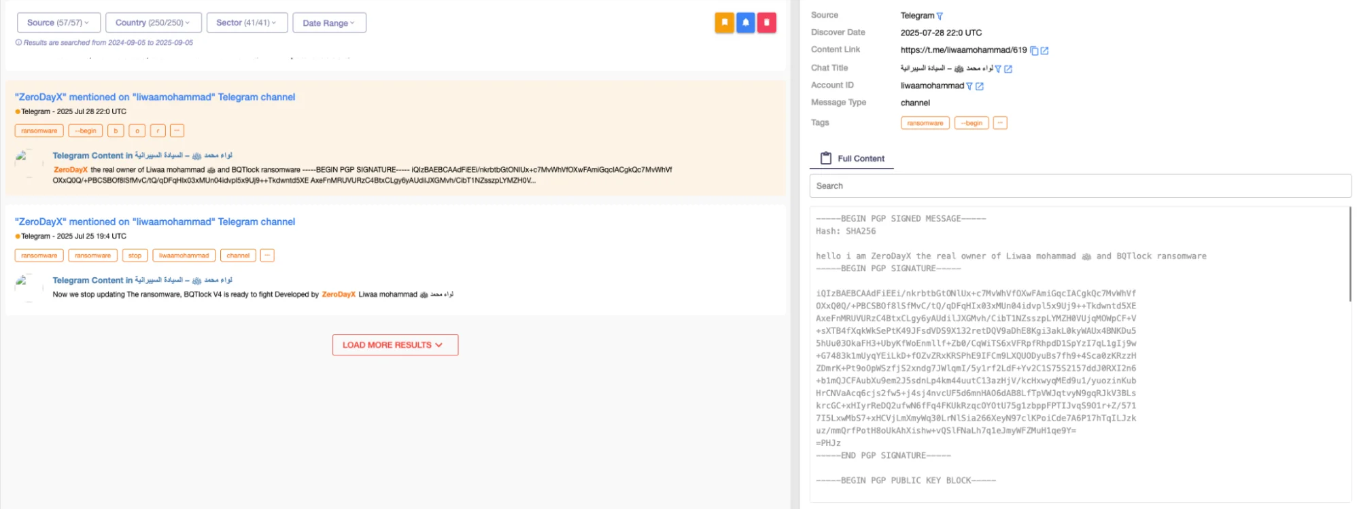Screen dimensions: 1359x509
Task: Click liwaamohammad tag on Jul 25 result
Action: pos(184,256)
